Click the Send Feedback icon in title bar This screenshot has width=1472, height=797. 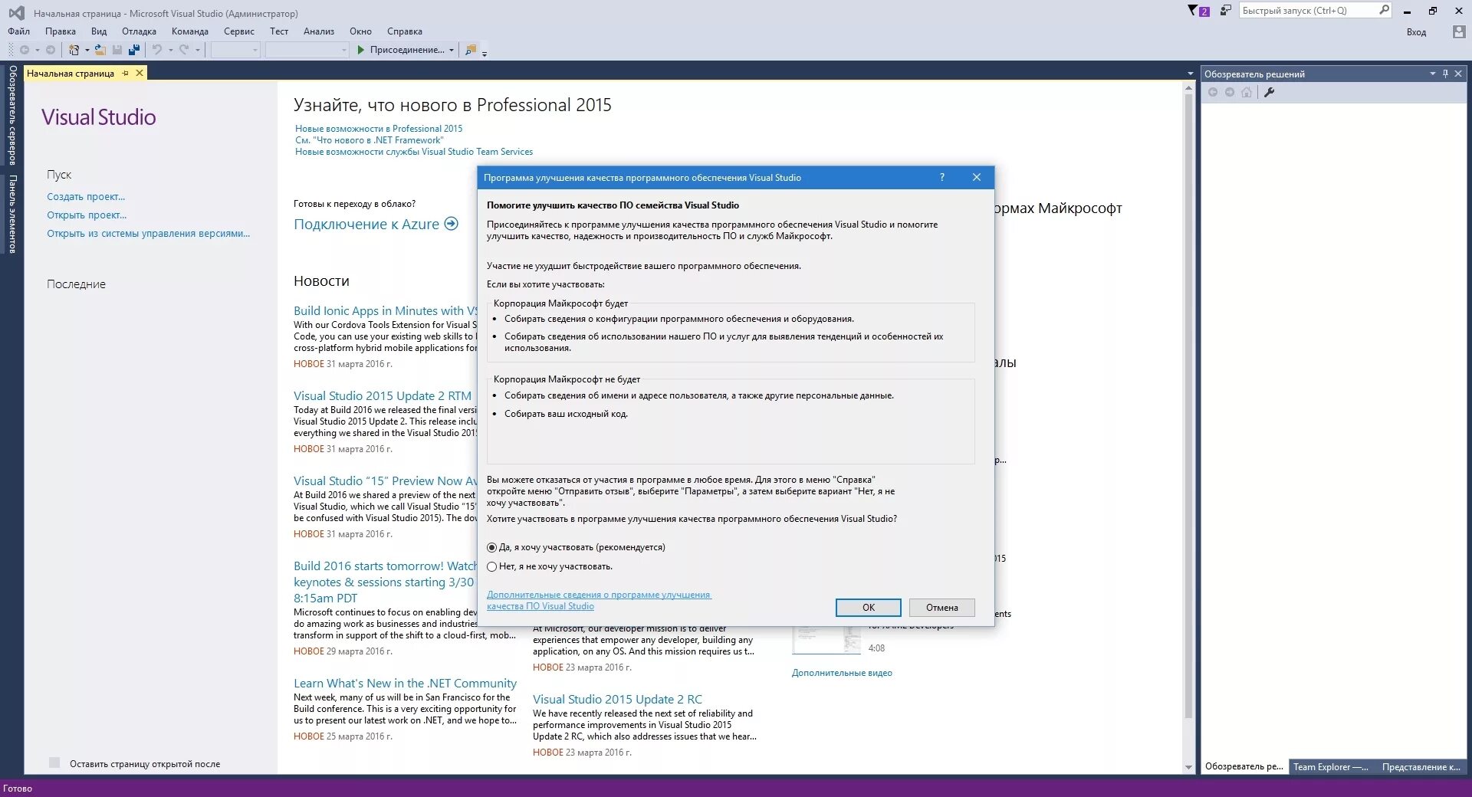tap(1225, 11)
